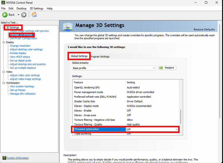Open Adjust desktop color settings
This screenshot has width=223, height=163.
coord(26,49)
